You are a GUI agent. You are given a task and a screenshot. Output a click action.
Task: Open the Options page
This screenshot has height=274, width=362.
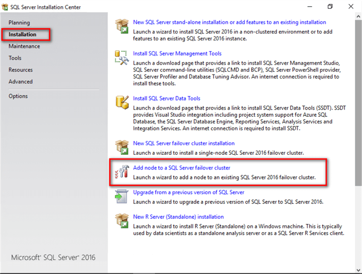tap(18, 96)
